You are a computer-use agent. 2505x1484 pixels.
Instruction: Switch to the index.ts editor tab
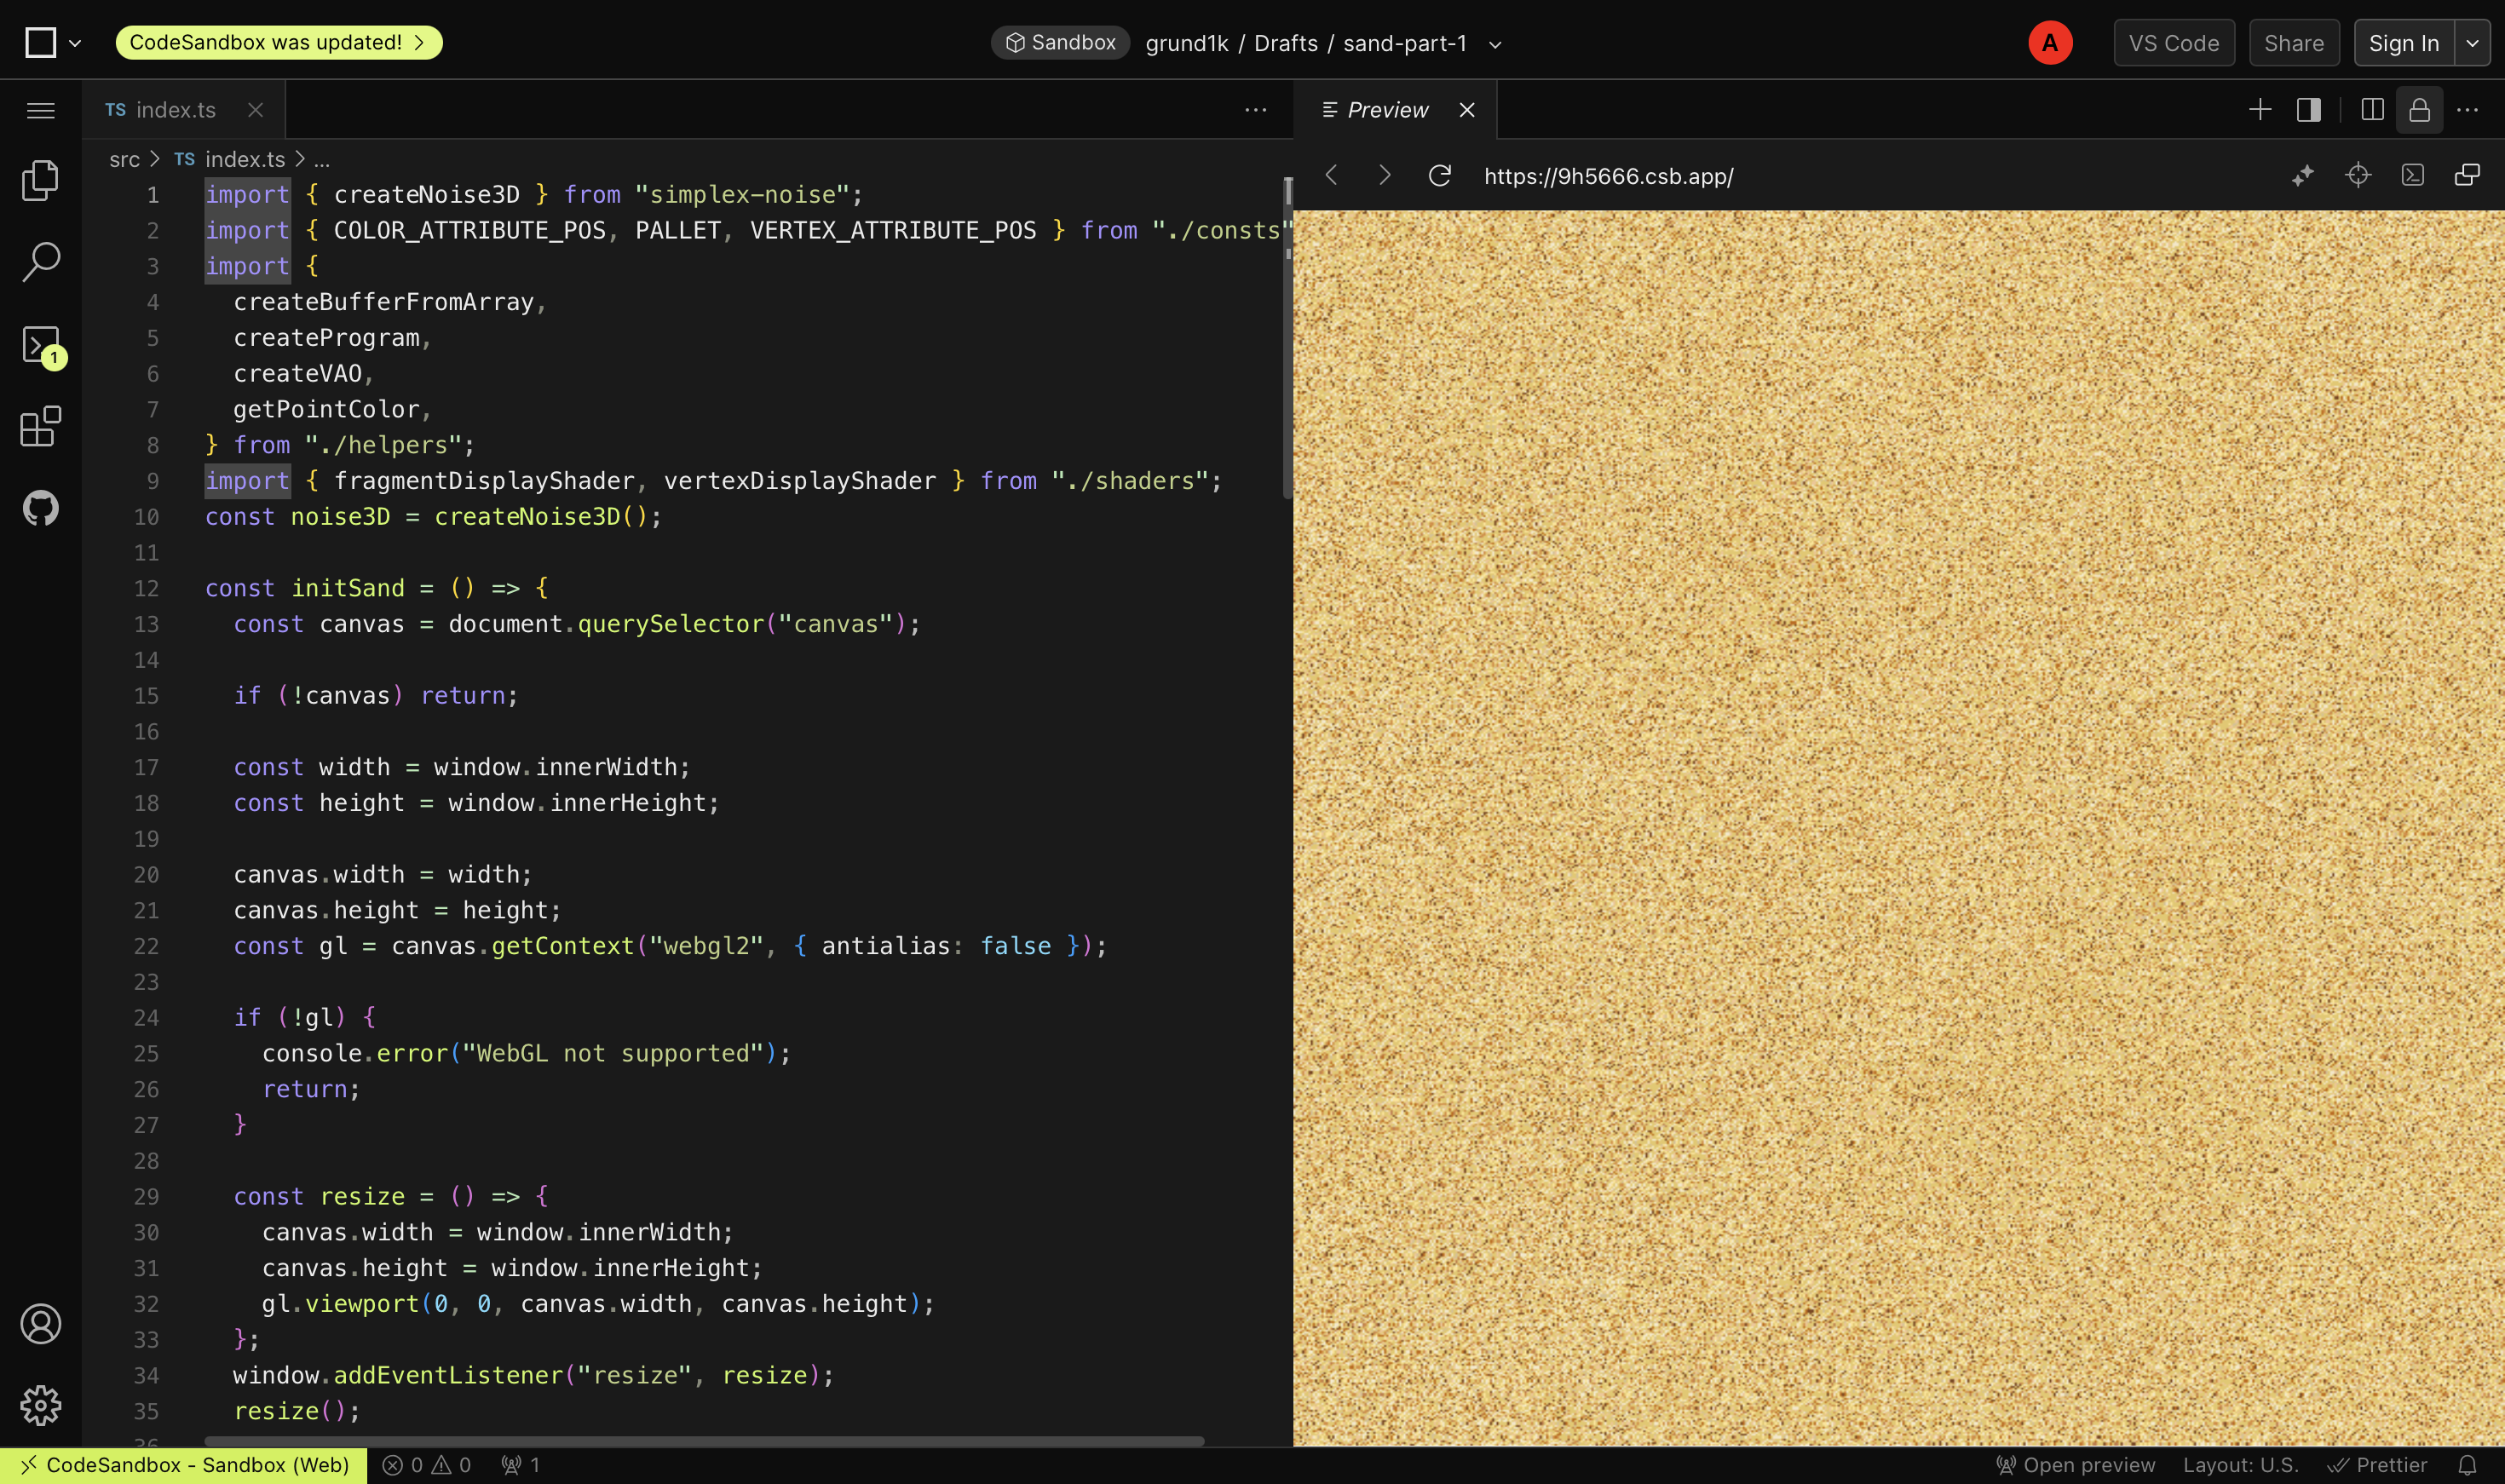[x=174, y=110]
